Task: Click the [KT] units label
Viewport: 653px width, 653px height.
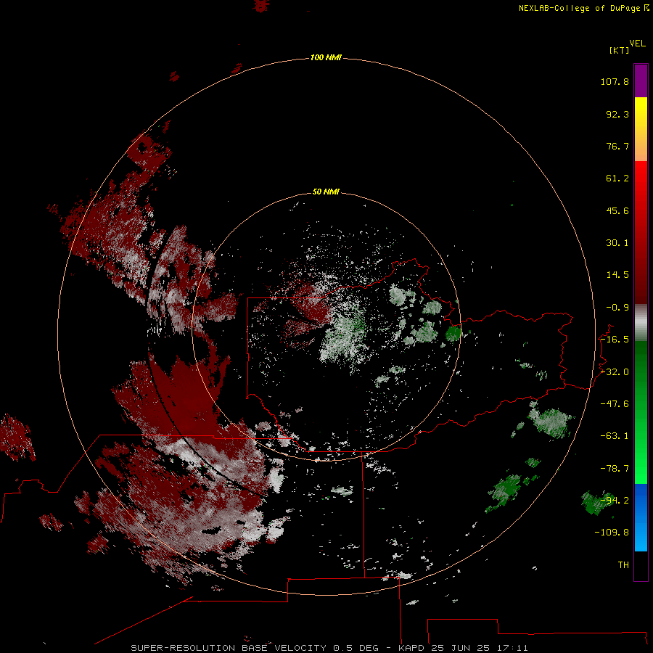Action: click(x=620, y=50)
